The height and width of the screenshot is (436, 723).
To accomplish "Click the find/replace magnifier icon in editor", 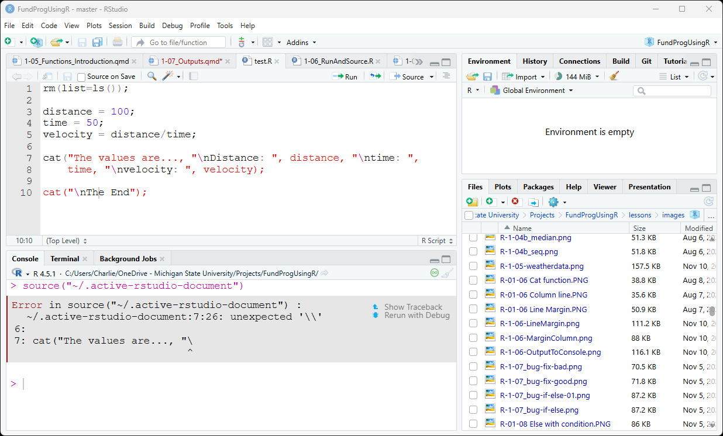I will [152, 77].
